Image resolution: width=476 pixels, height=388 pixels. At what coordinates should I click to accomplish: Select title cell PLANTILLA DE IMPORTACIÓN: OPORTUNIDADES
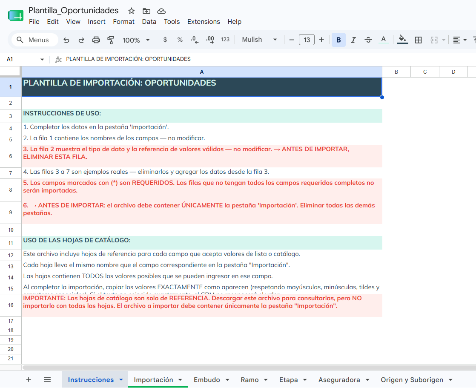coord(202,87)
